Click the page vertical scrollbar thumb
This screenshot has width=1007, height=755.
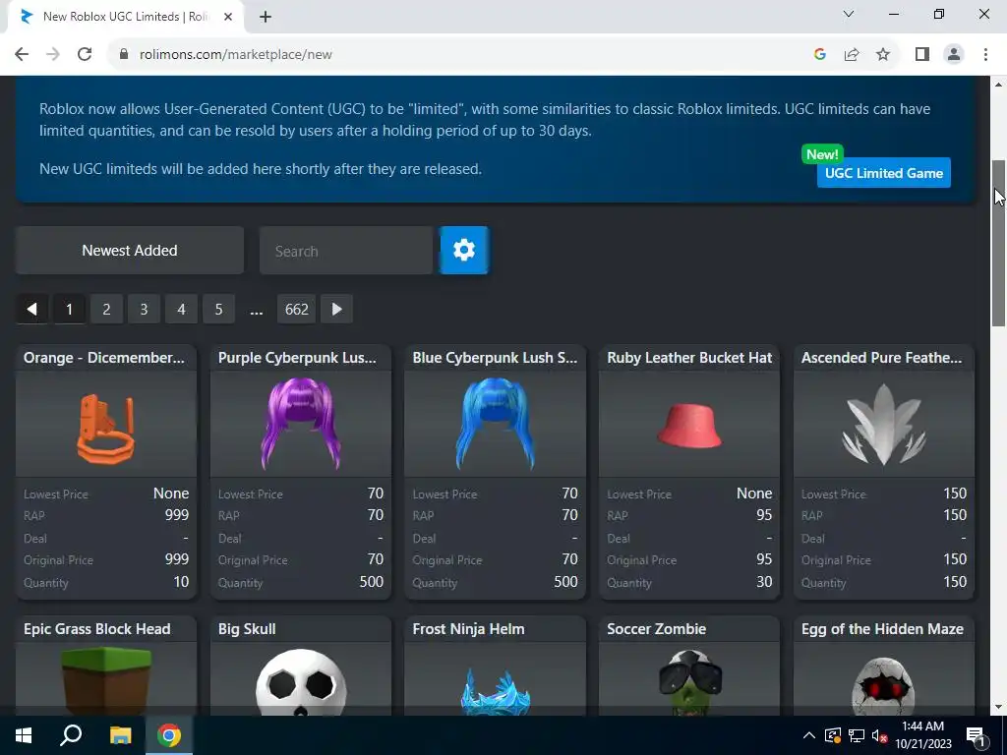[999, 244]
